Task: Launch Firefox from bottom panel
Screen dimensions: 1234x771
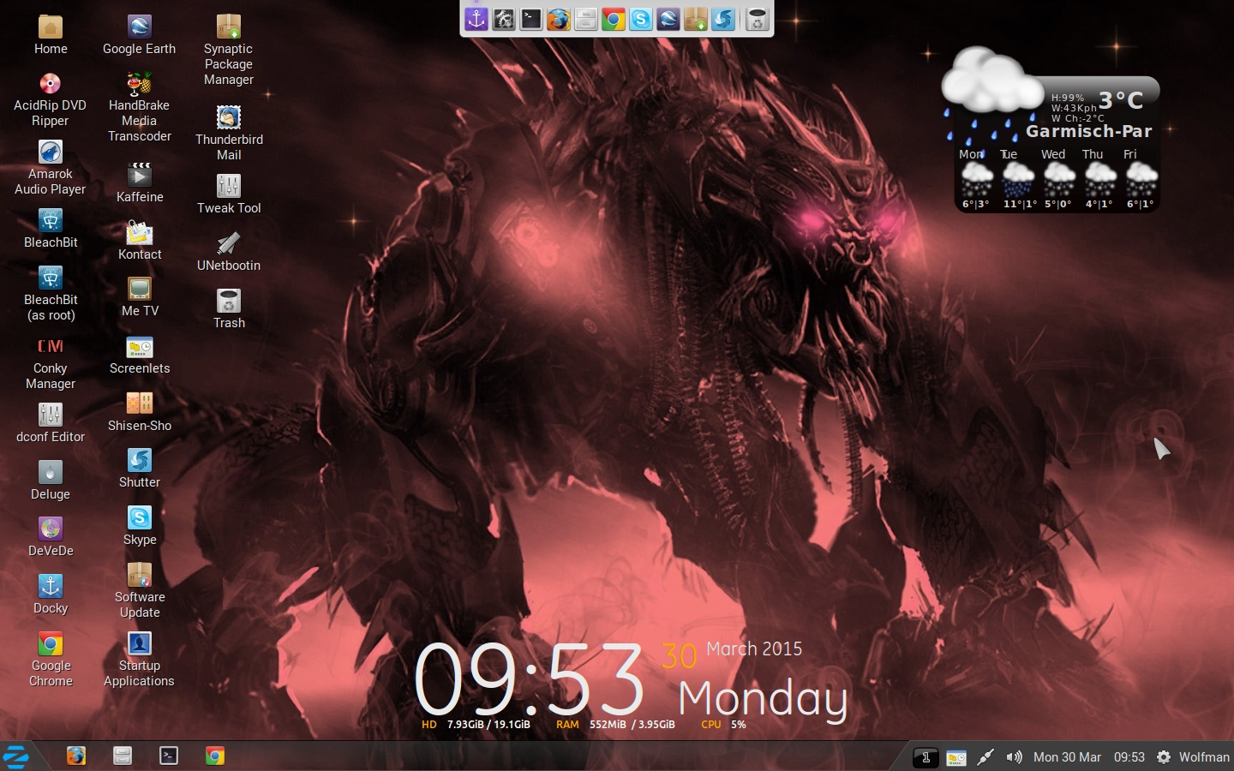Action: (x=76, y=756)
